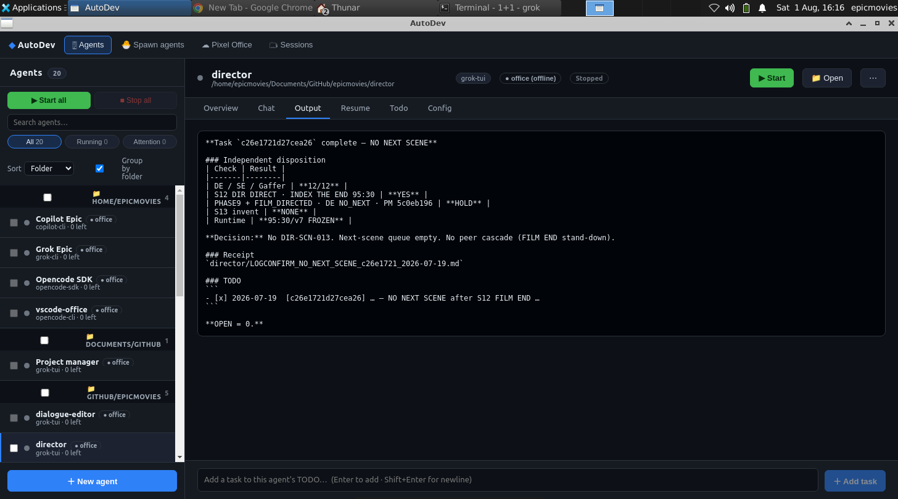The width and height of the screenshot is (898, 499).
Task: Tick the vscode-office agent checkbox
Action: [x=14, y=313]
